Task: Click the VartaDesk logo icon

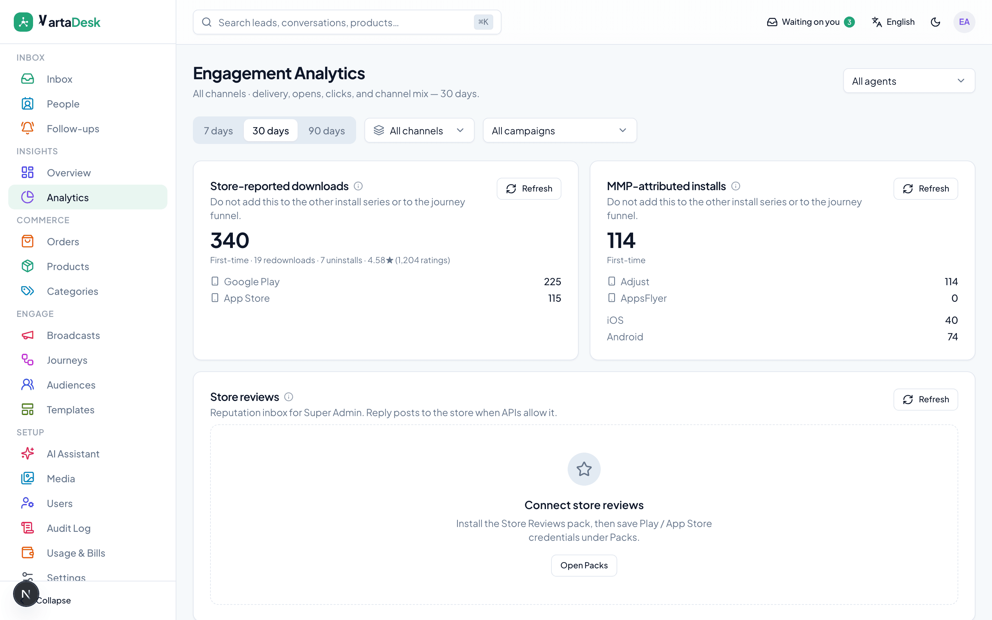Action: [x=23, y=22]
